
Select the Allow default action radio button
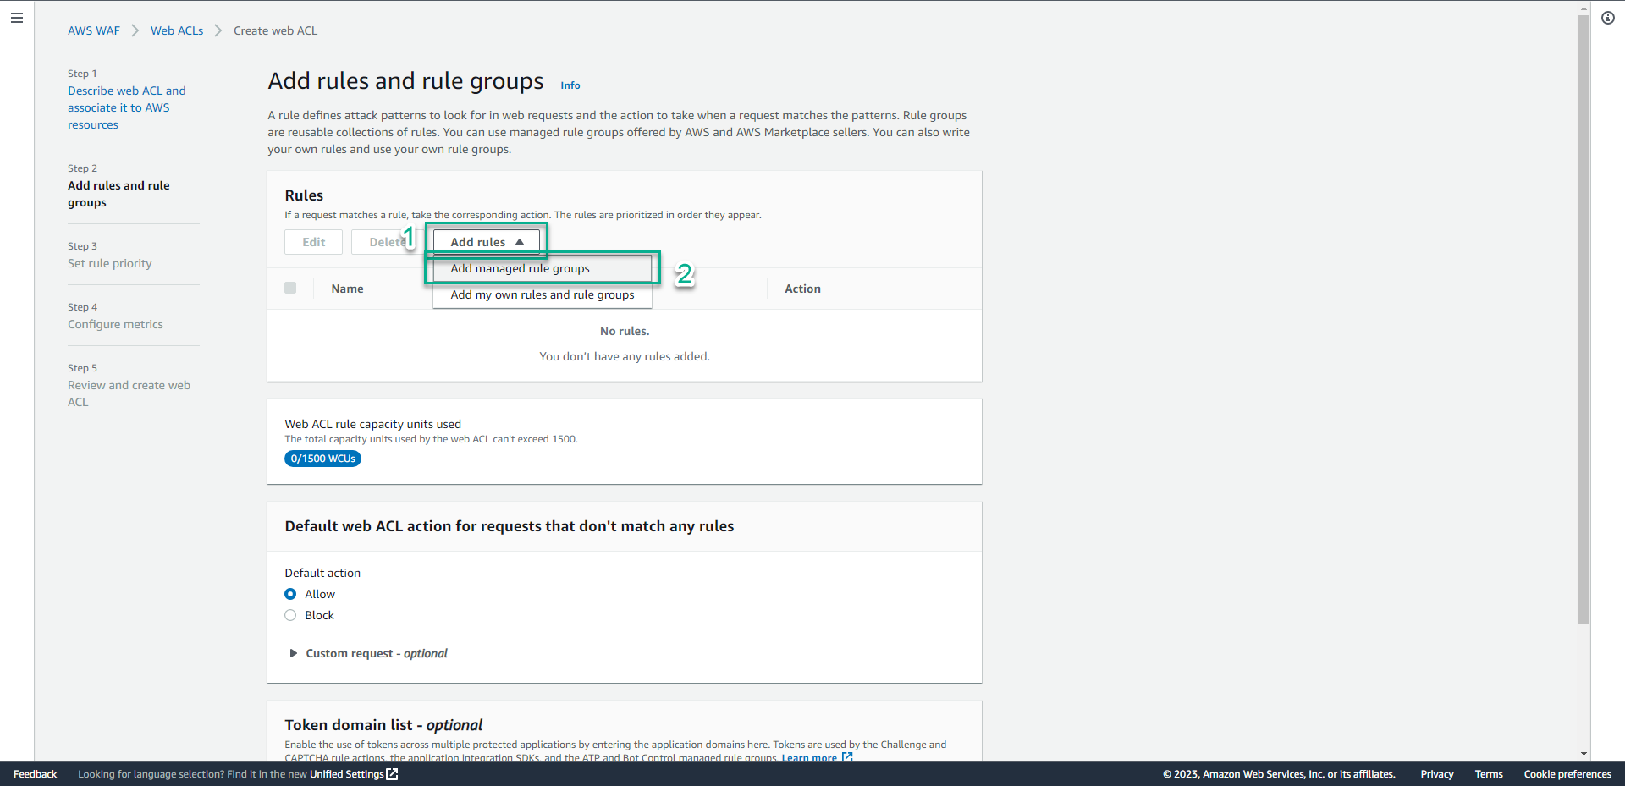click(291, 594)
